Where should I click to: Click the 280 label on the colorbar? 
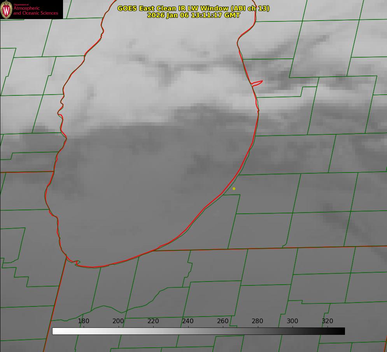pos(257,321)
